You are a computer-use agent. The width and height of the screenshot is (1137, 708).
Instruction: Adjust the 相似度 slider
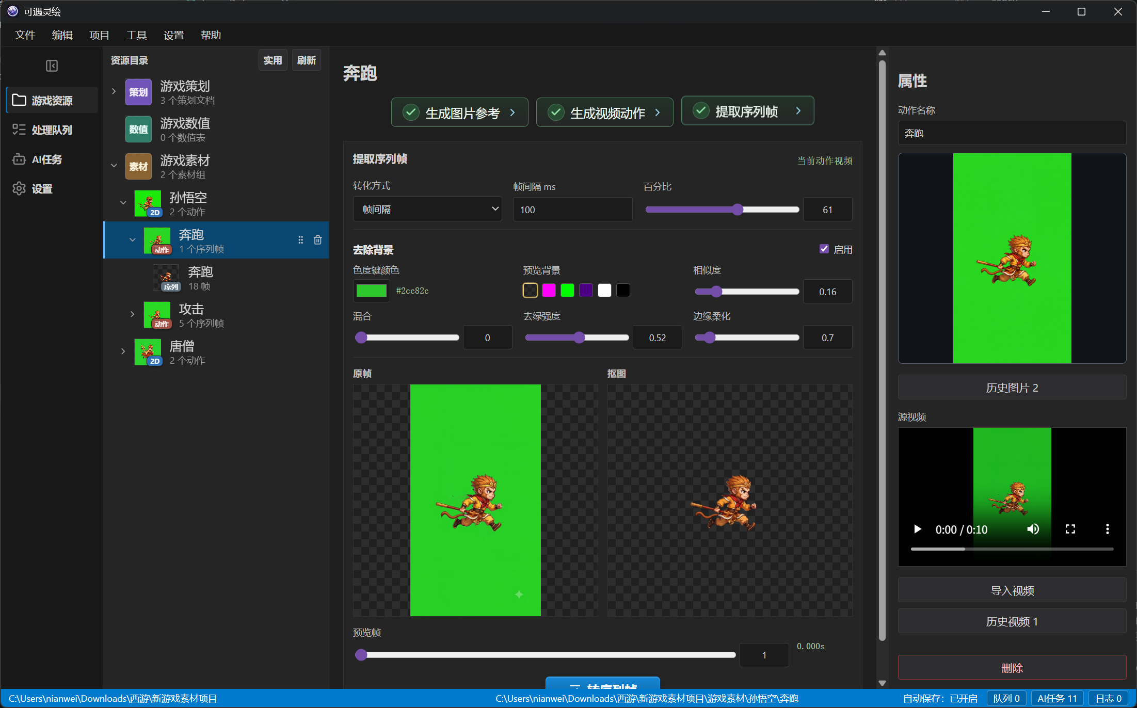click(x=747, y=292)
